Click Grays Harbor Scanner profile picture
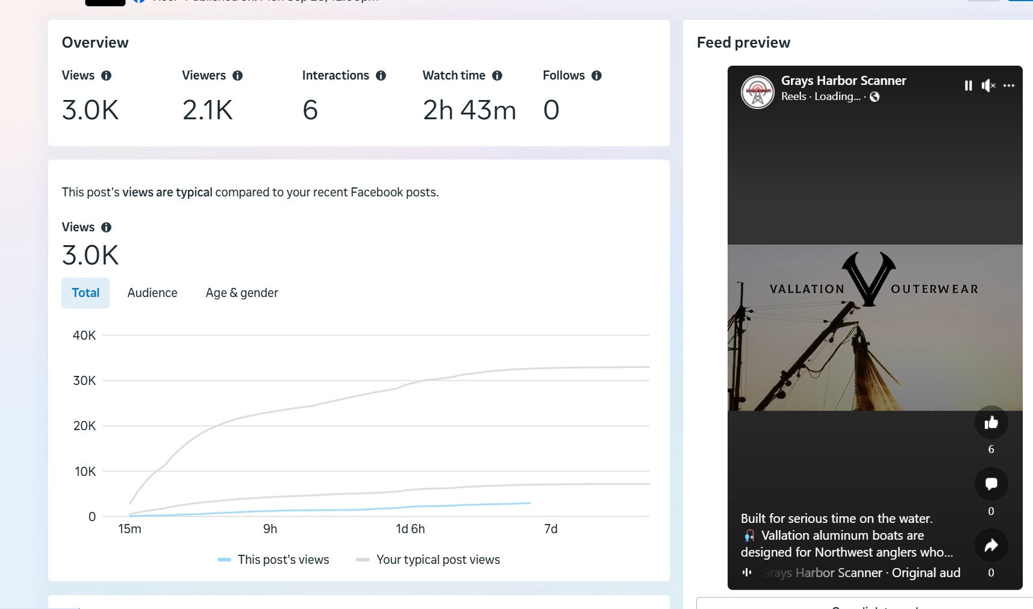 point(757,92)
